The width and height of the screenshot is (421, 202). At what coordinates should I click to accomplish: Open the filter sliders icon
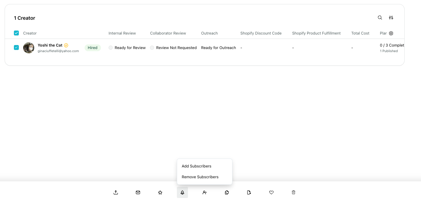(x=391, y=18)
